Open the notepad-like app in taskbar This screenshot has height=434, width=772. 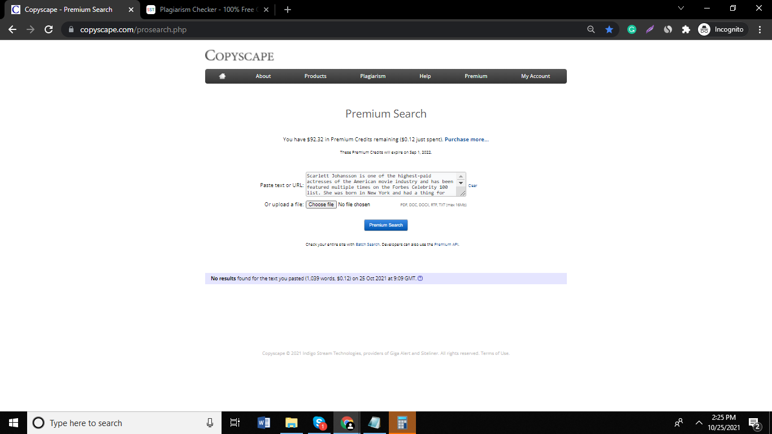375,423
